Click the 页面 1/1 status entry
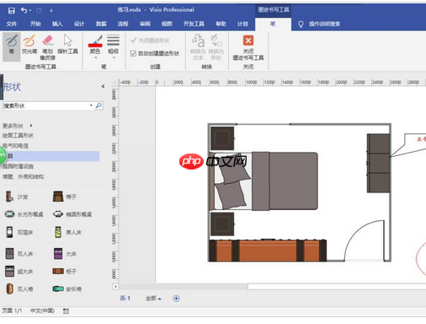426x324 pixels. (x=12, y=310)
